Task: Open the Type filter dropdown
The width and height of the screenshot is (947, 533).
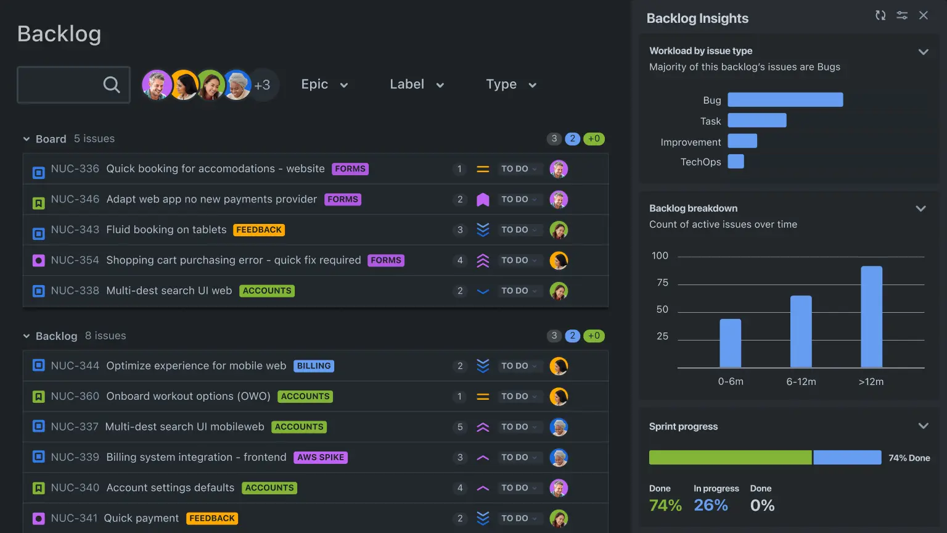Action: point(511,85)
